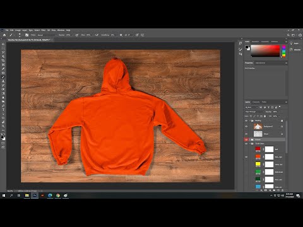Open the brush Mode dropdown

click(x=46, y=35)
